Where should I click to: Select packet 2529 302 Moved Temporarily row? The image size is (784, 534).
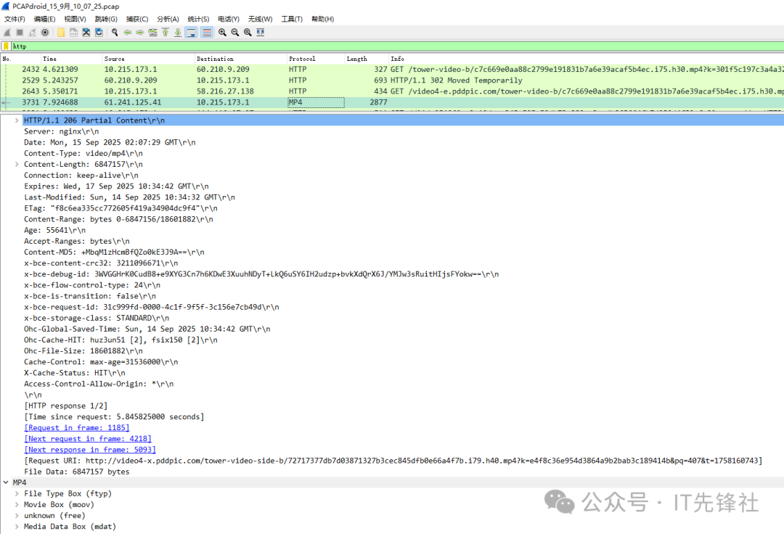click(392, 81)
